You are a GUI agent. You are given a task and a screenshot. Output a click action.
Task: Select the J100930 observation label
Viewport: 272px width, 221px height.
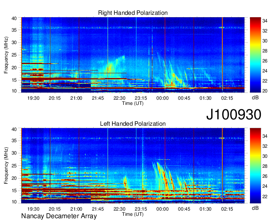point(234,115)
